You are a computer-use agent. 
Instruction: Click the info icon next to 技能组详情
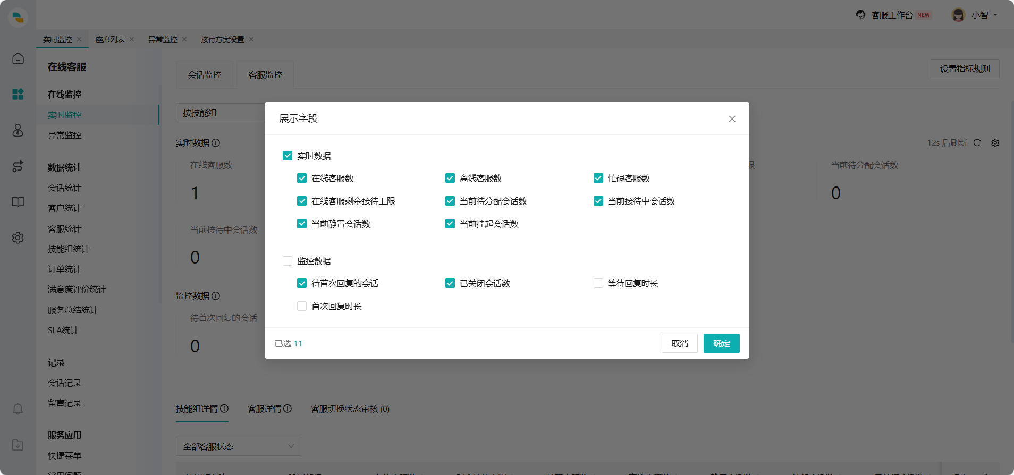coord(224,409)
